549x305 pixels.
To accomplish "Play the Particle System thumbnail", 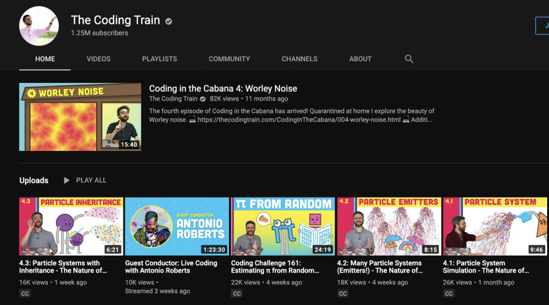I will point(495,226).
